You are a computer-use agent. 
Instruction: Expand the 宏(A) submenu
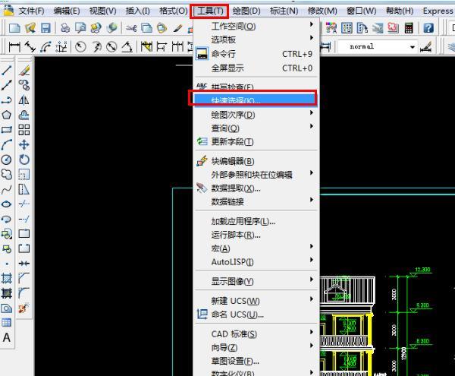[x=256, y=248]
